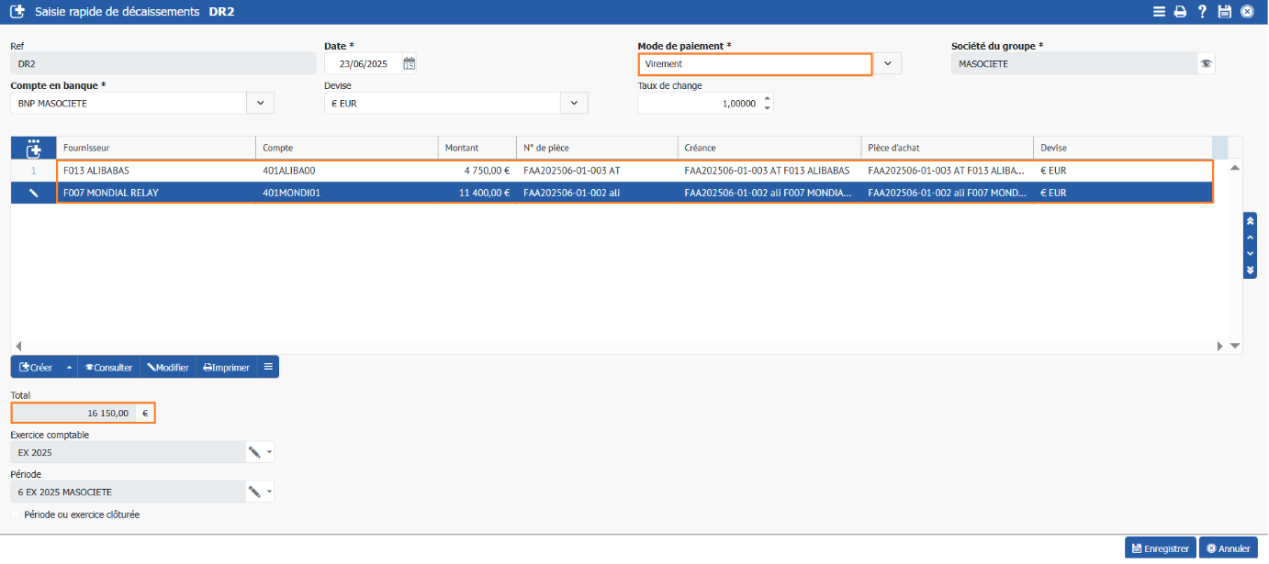Click the printer icon in the title bar
This screenshot has width=1269, height=564.
(x=1181, y=12)
